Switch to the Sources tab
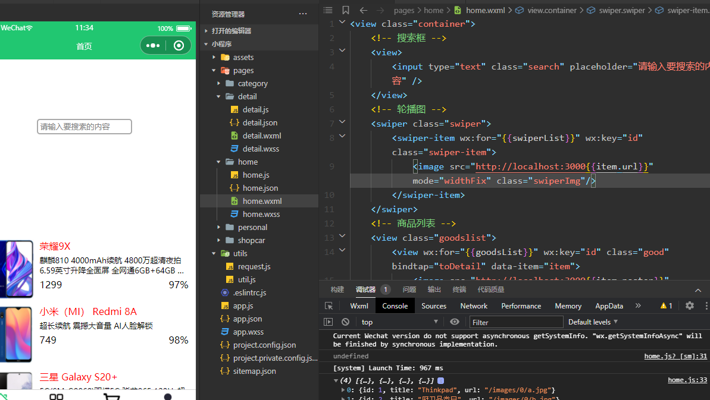The image size is (710, 400). coord(434,306)
